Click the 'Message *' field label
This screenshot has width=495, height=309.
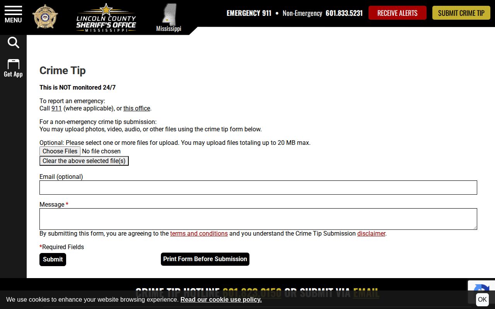54,204
